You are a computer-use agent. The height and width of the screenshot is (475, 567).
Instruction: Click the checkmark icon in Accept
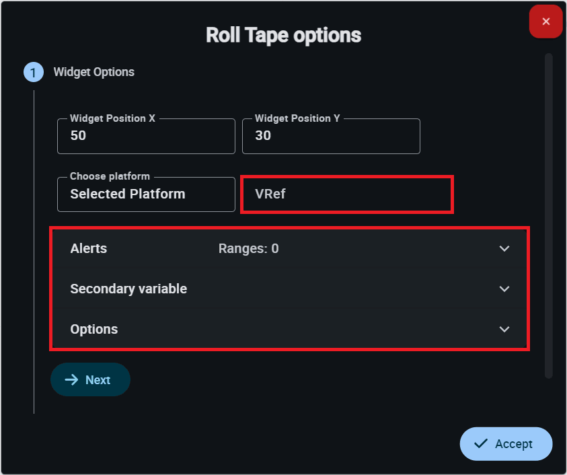pyautogui.click(x=481, y=444)
